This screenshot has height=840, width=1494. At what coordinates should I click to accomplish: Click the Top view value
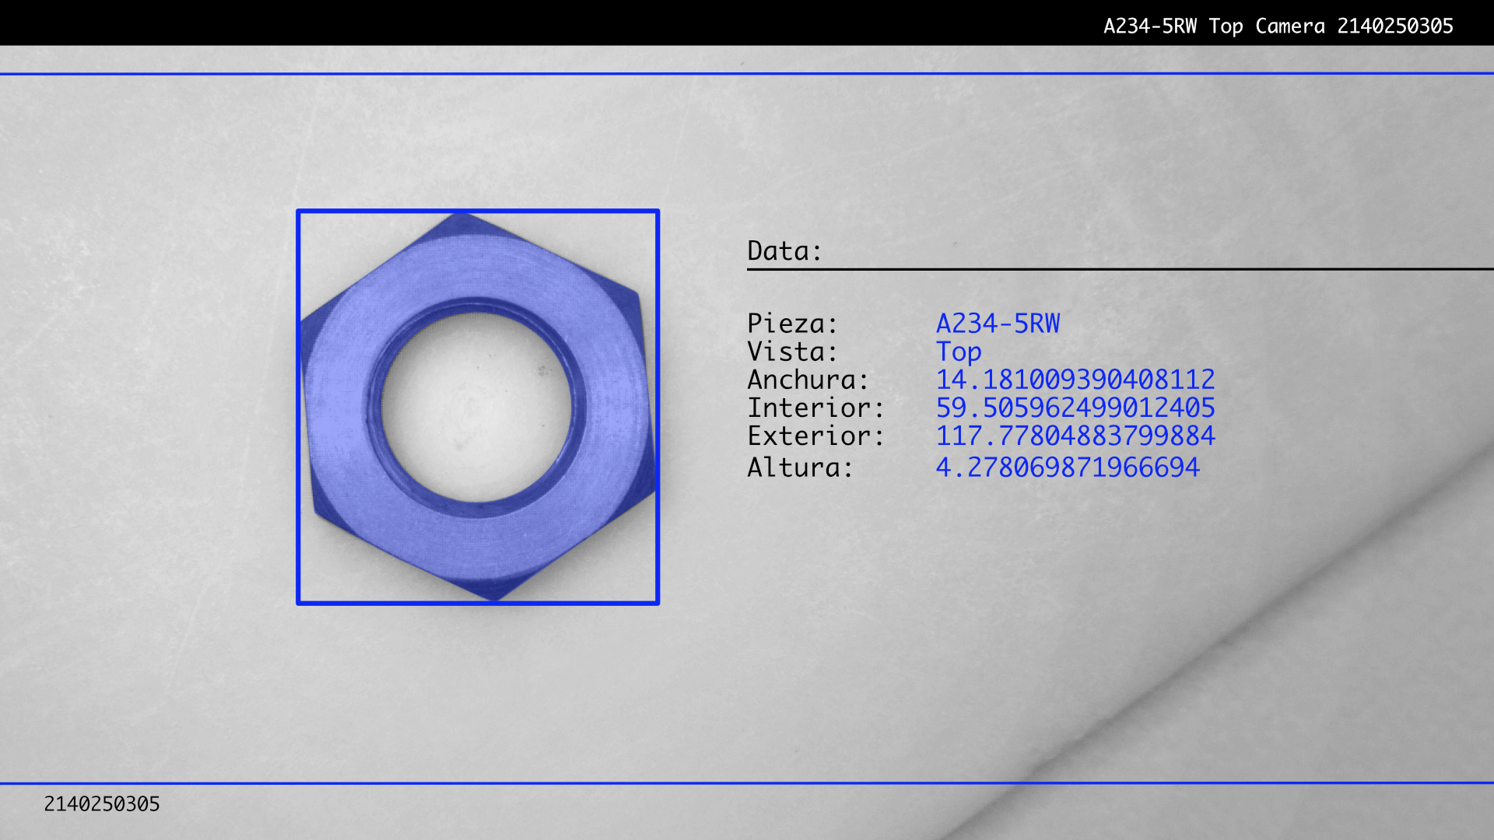pos(958,352)
